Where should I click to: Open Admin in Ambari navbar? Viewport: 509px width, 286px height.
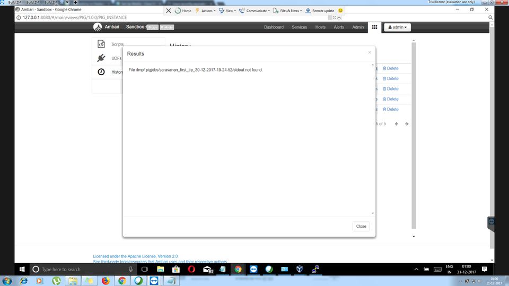tap(358, 27)
